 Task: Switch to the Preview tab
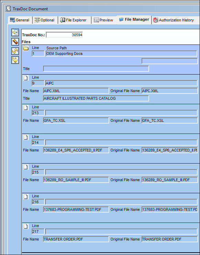pos(104,20)
